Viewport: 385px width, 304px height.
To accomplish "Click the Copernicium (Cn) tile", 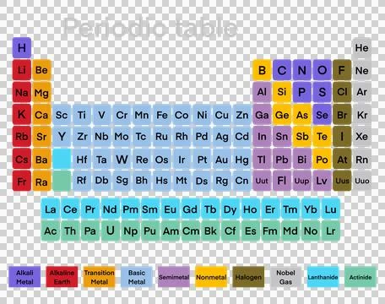I will 241,181.
